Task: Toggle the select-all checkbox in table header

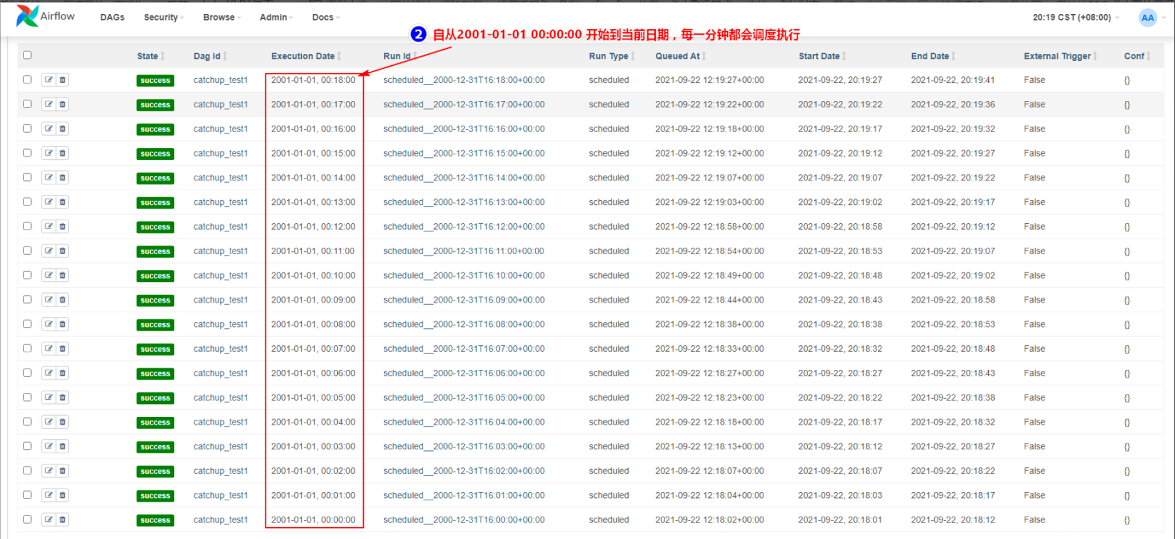Action: point(27,55)
